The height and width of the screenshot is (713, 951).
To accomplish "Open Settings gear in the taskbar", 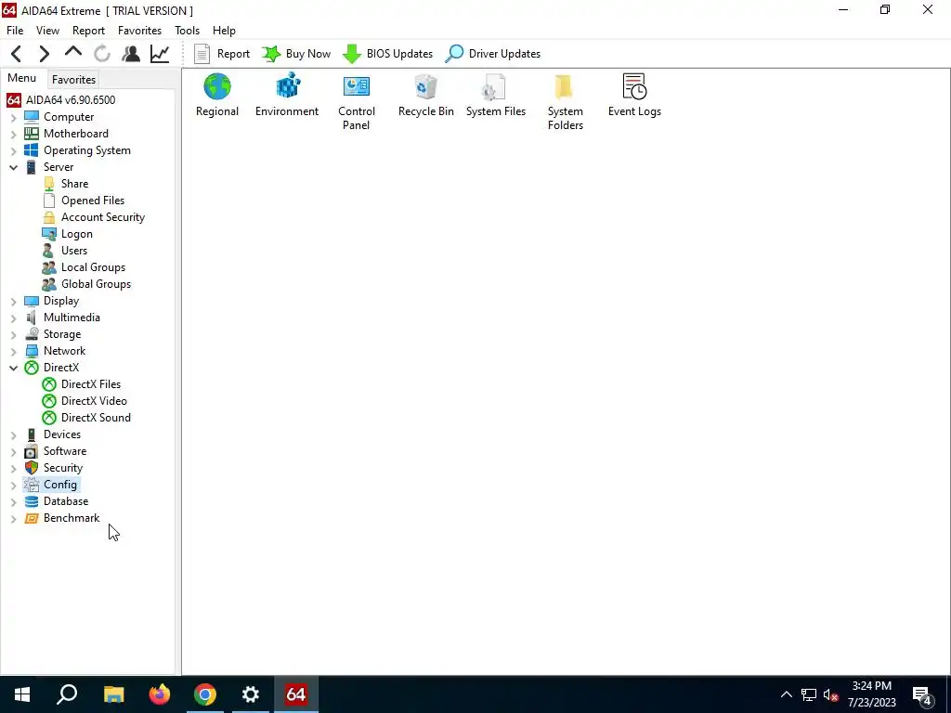I will 251,694.
